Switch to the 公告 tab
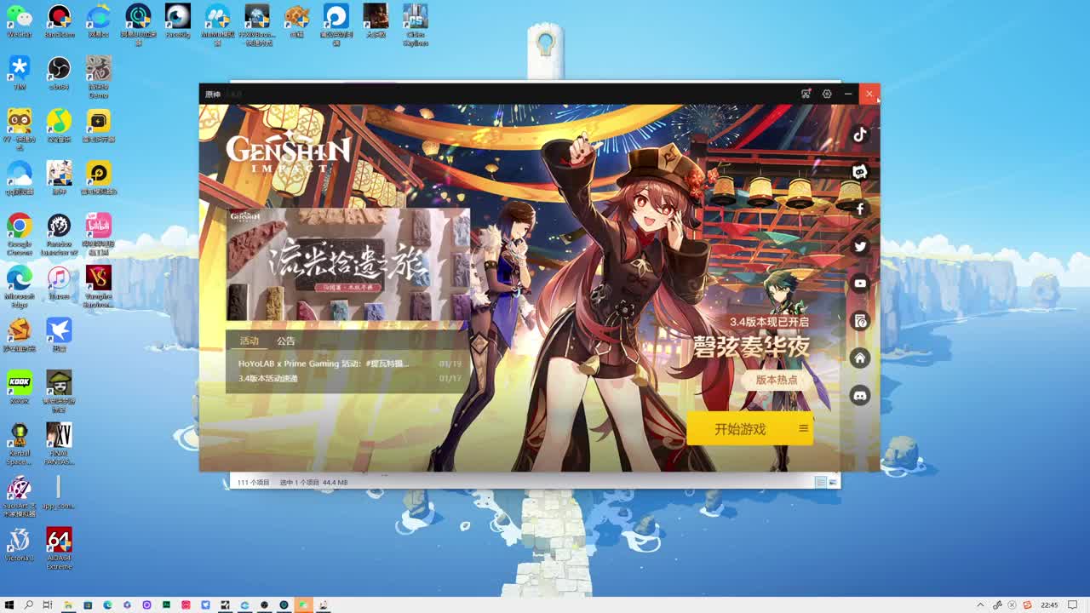1090x613 pixels. click(x=285, y=341)
